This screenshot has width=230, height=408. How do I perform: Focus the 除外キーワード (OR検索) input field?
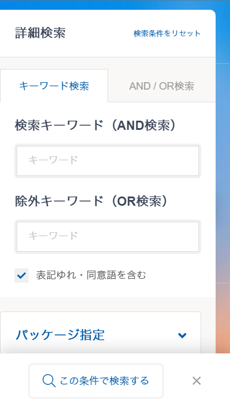pyautogui.click(x=108, y=237)
